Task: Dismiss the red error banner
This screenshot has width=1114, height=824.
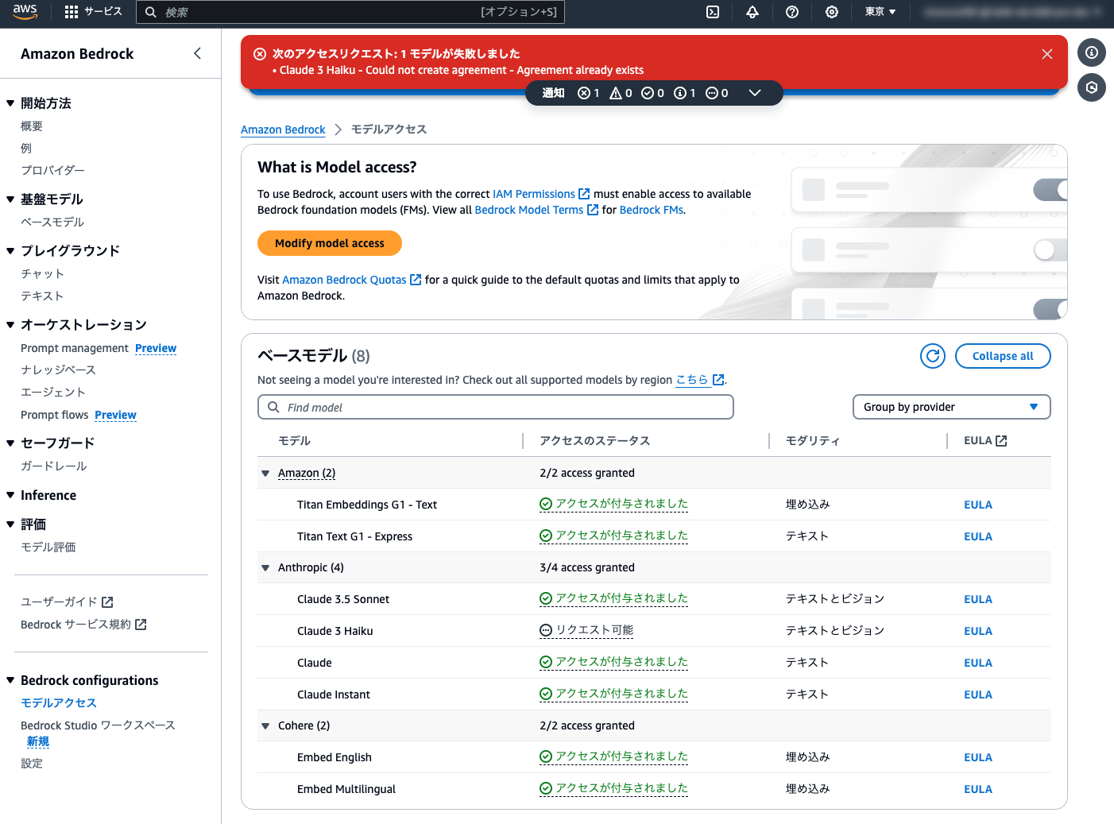Action: [x=1047, y=54]
